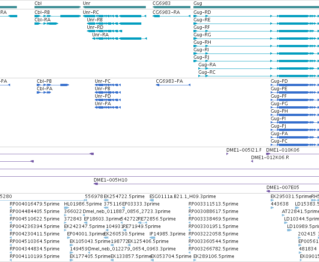Open the RP004510622.5prime EST label
The image size is (319, 262).
34,219
